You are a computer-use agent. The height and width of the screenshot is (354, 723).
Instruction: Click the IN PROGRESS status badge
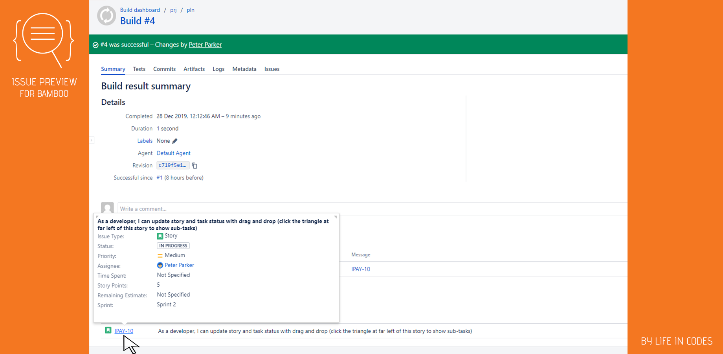coord(173,246)
